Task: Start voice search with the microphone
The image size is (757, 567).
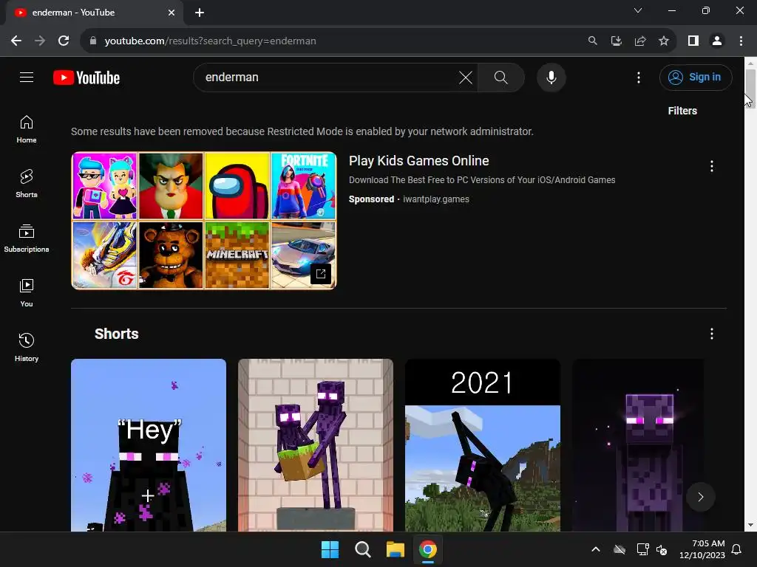Action: [551, 77]
